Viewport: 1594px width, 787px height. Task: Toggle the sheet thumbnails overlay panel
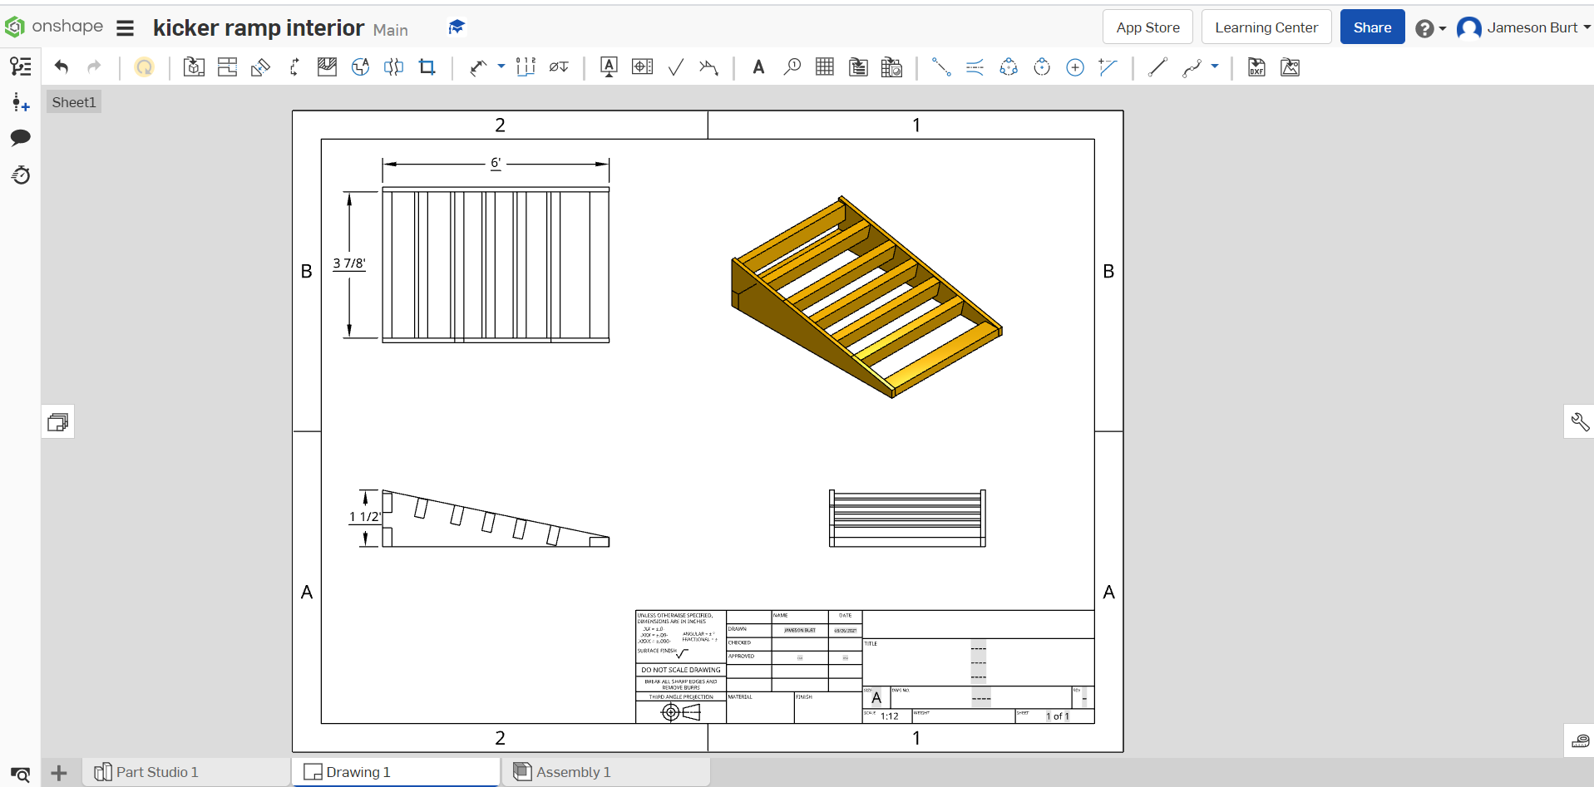(56, 421)
